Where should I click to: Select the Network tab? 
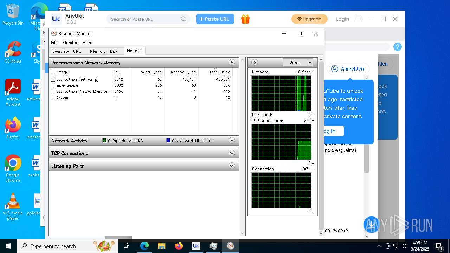click(x=135, y=51)
